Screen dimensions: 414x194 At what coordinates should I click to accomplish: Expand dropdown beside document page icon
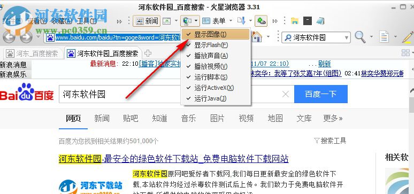(395, 37)
